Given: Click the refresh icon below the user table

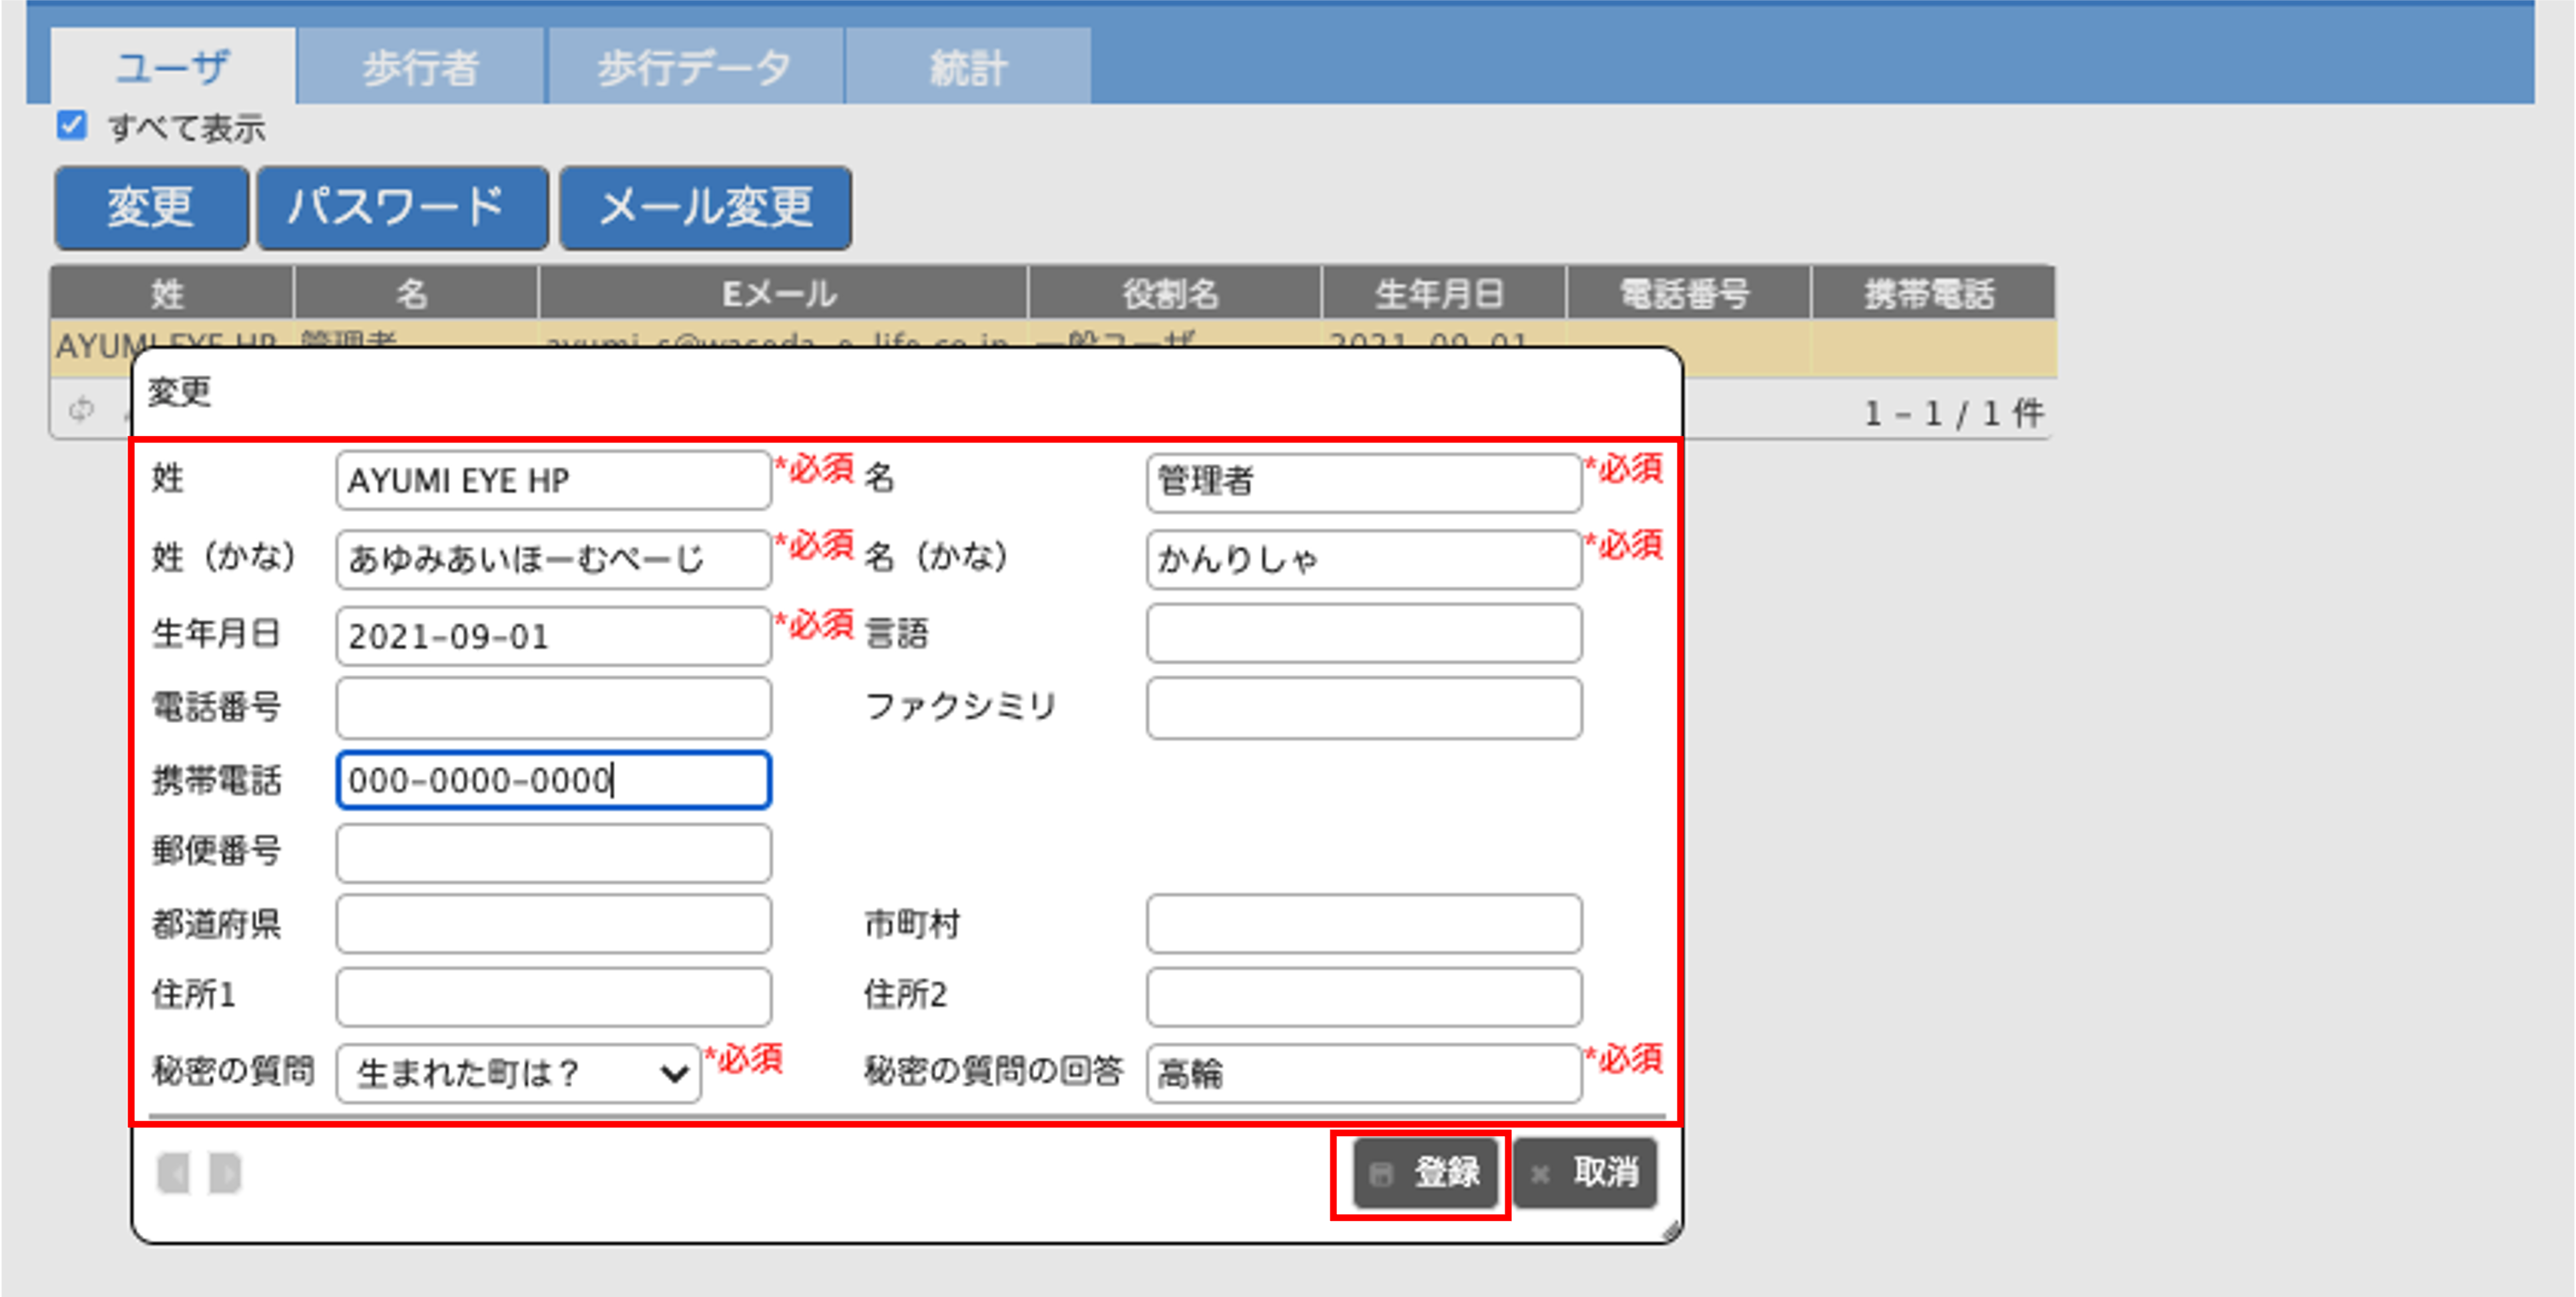Looking at the screenshot, I should pyautogui.click(x=81, y=409).
